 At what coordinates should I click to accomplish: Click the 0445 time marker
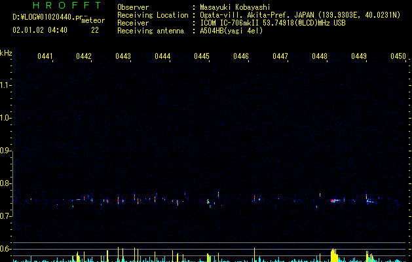(202, 56)
